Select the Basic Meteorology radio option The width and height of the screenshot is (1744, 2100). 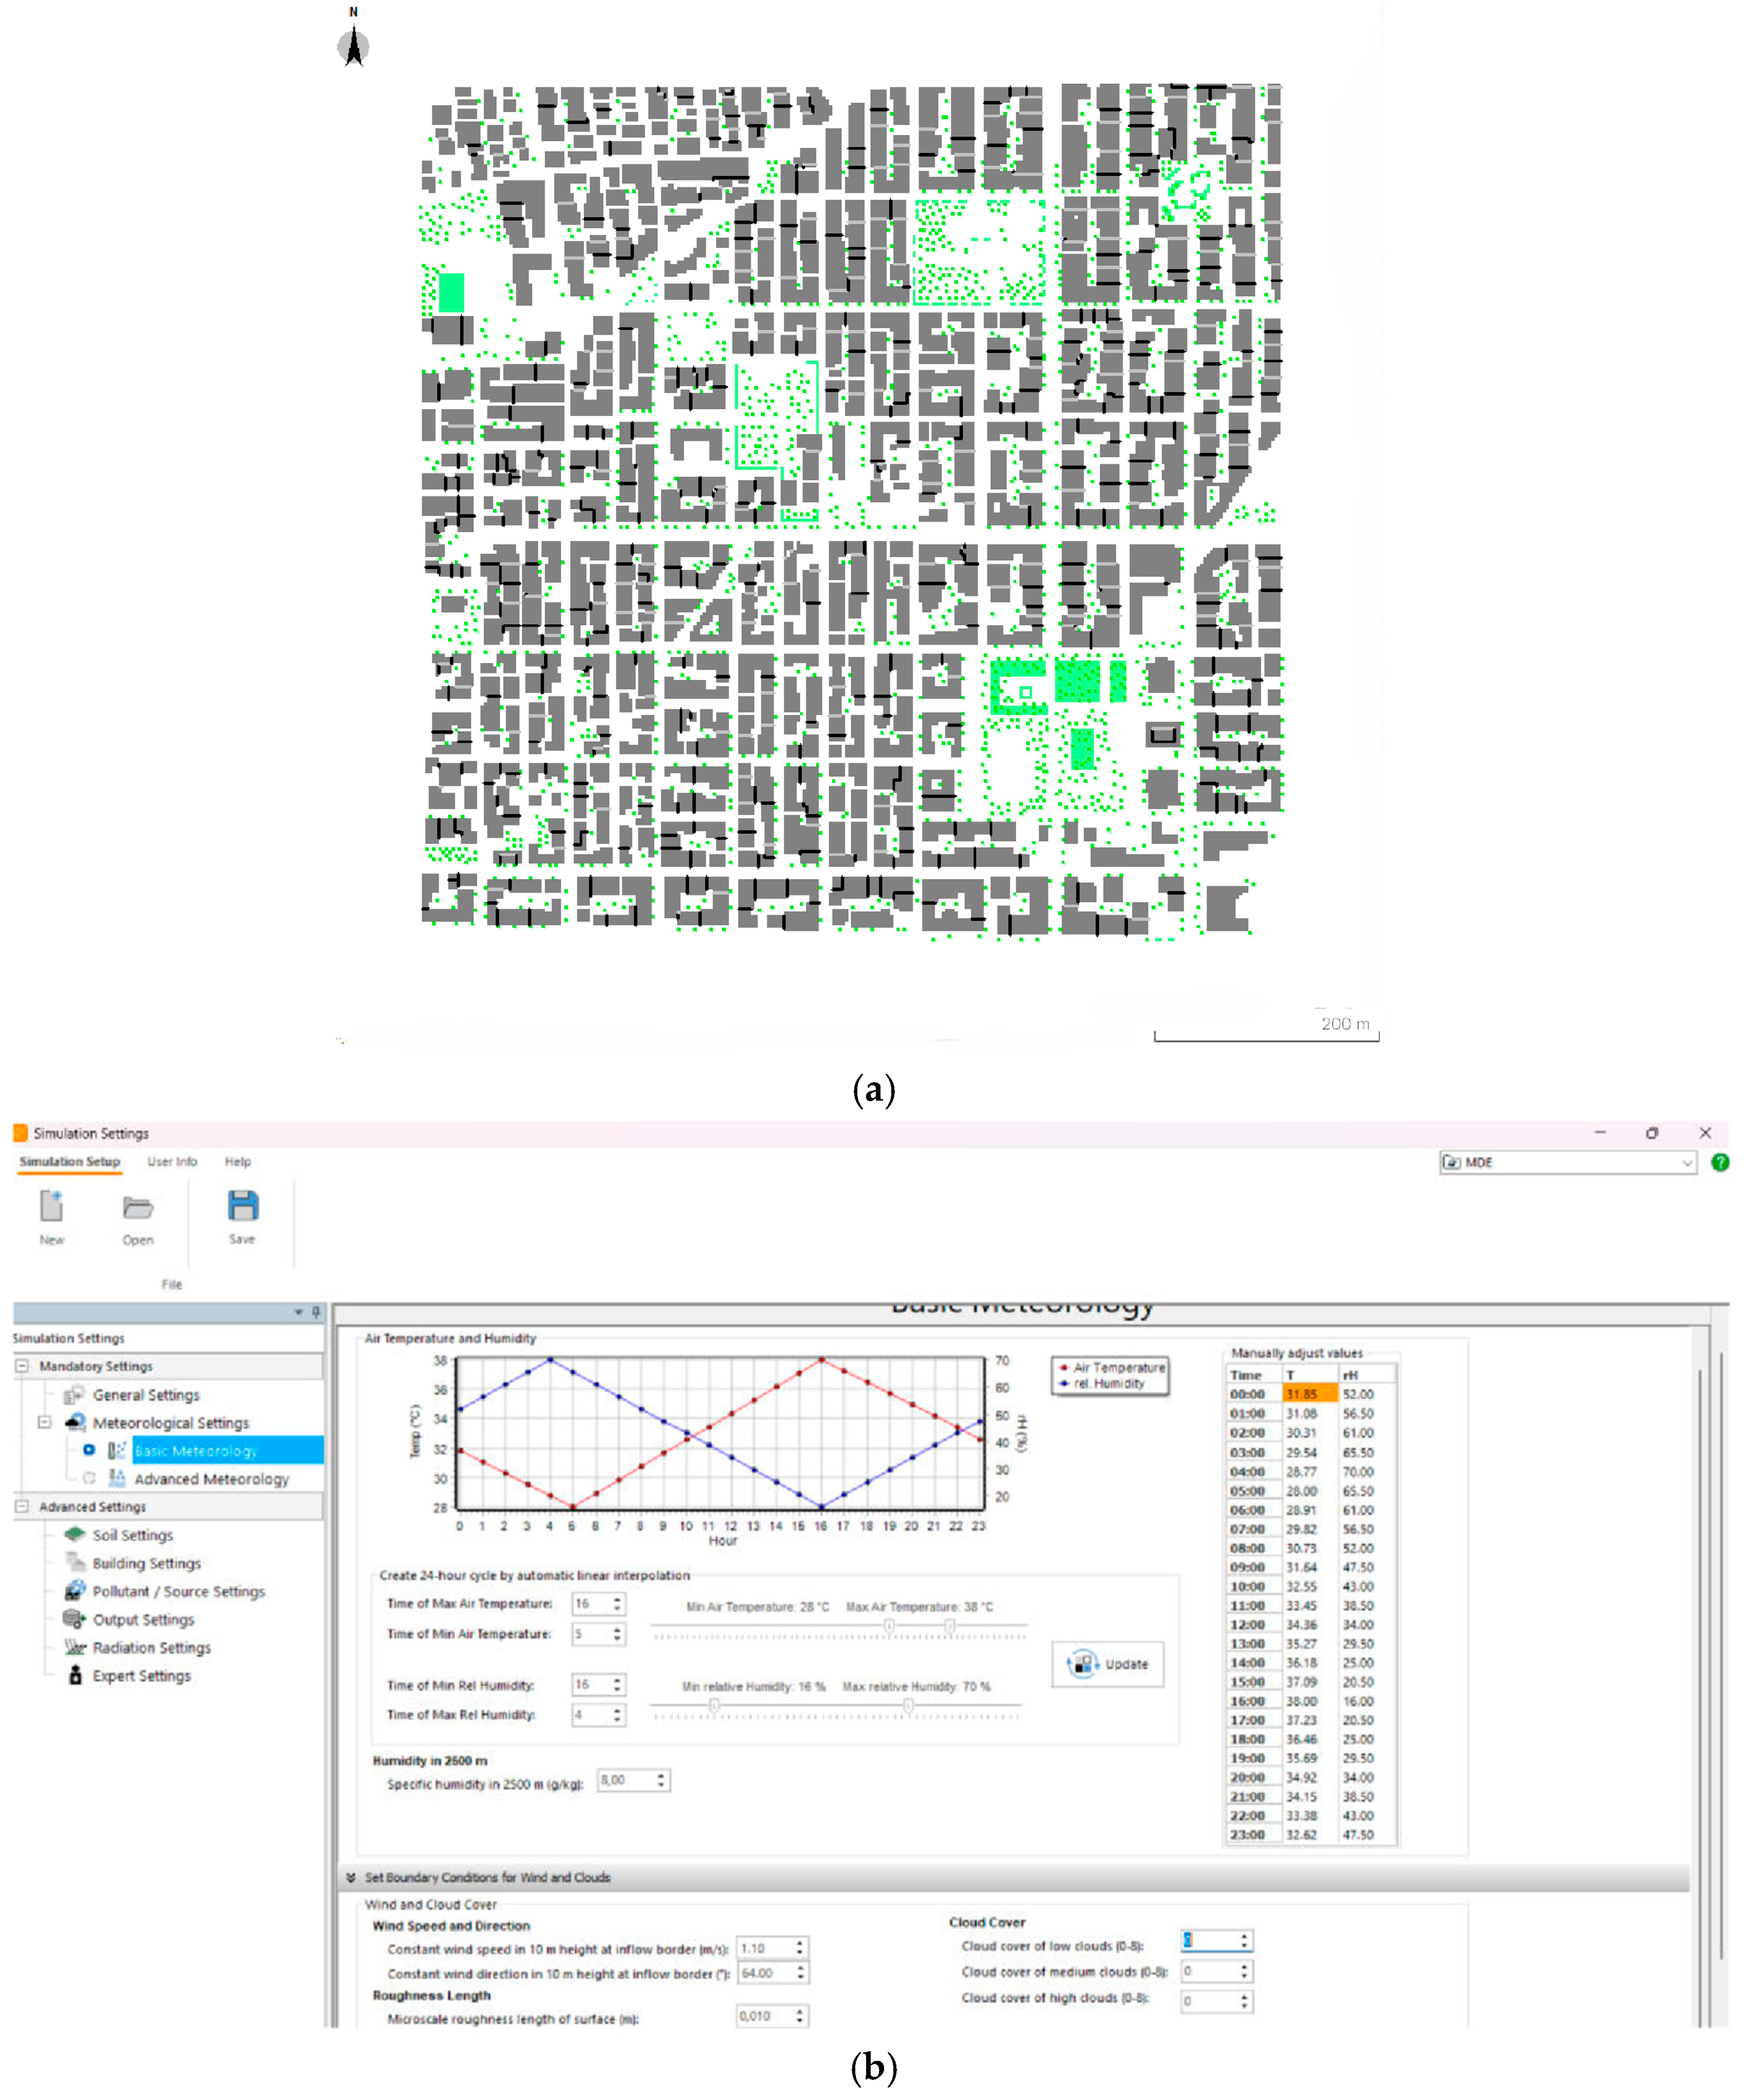pyautogui.click(x=89, y=1450)
